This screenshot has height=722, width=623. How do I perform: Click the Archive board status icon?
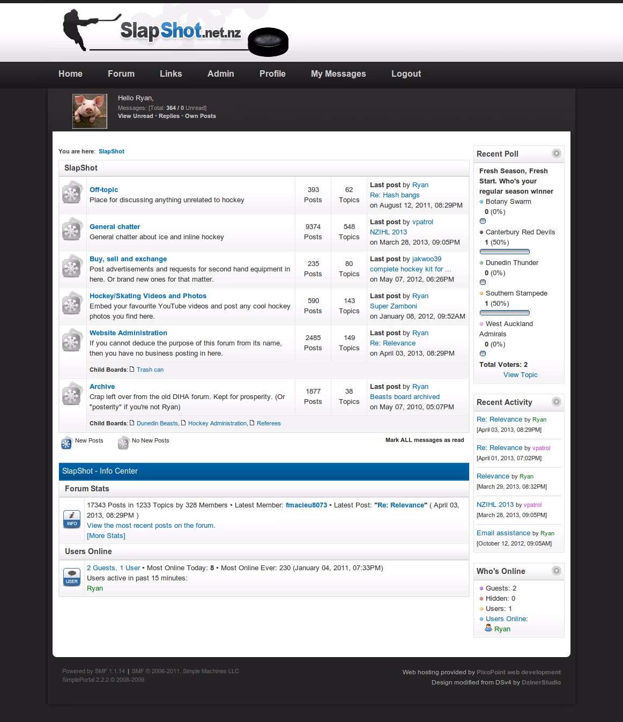72,395
